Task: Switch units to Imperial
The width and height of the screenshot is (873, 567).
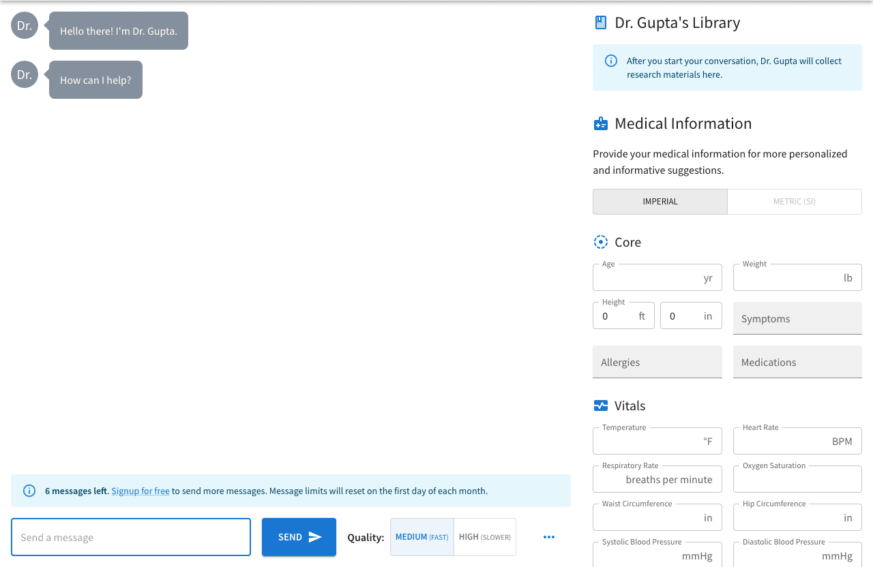Action: click(x=660, y=202)
